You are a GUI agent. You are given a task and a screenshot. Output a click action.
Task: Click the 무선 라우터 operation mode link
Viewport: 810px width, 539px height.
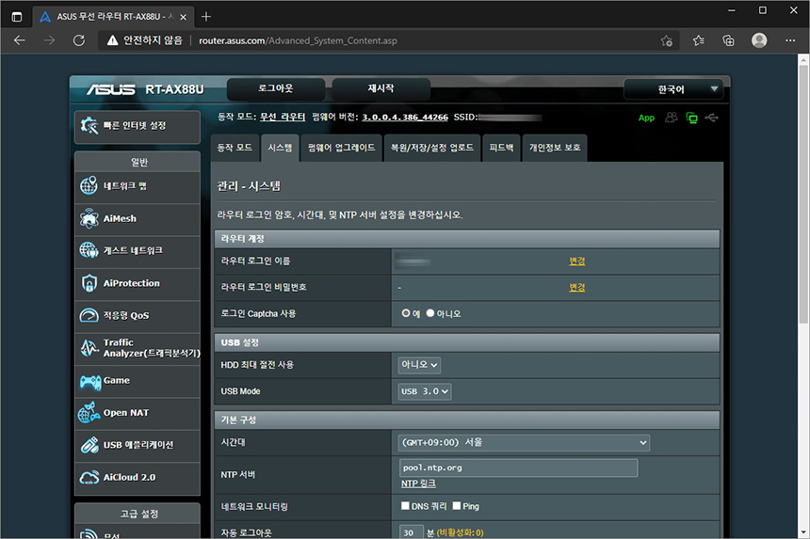pyautogui.click(x=283, y=117)
